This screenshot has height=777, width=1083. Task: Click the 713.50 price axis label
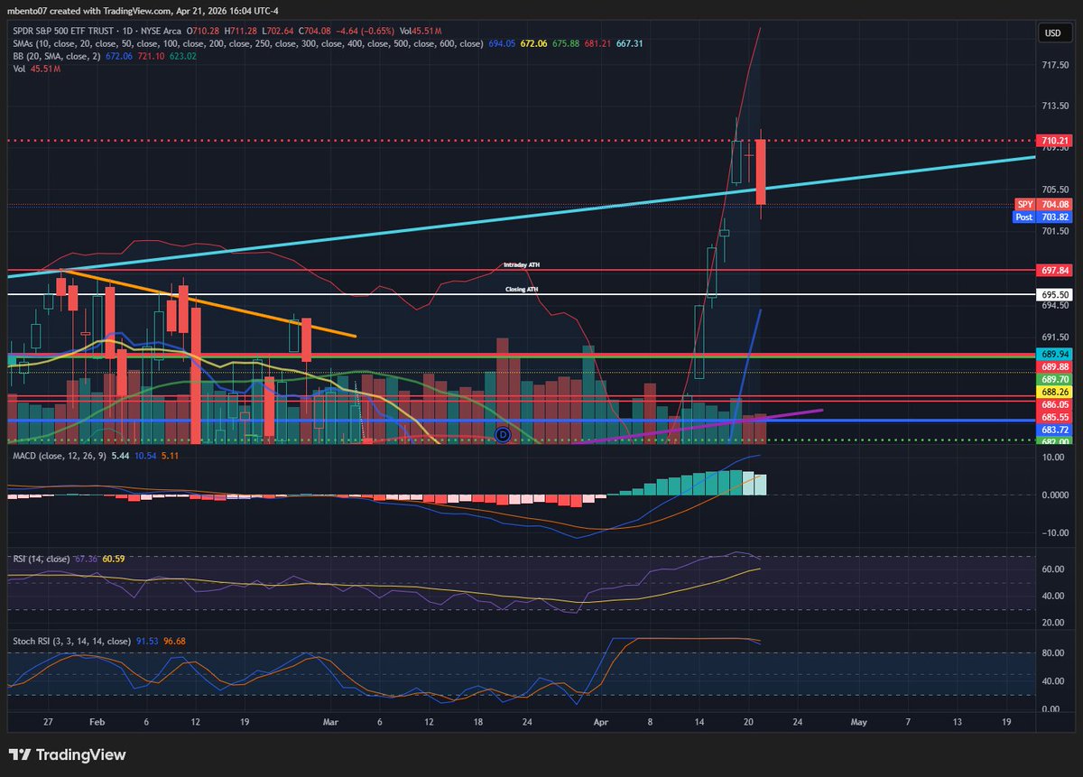[x=1055, y=106]
